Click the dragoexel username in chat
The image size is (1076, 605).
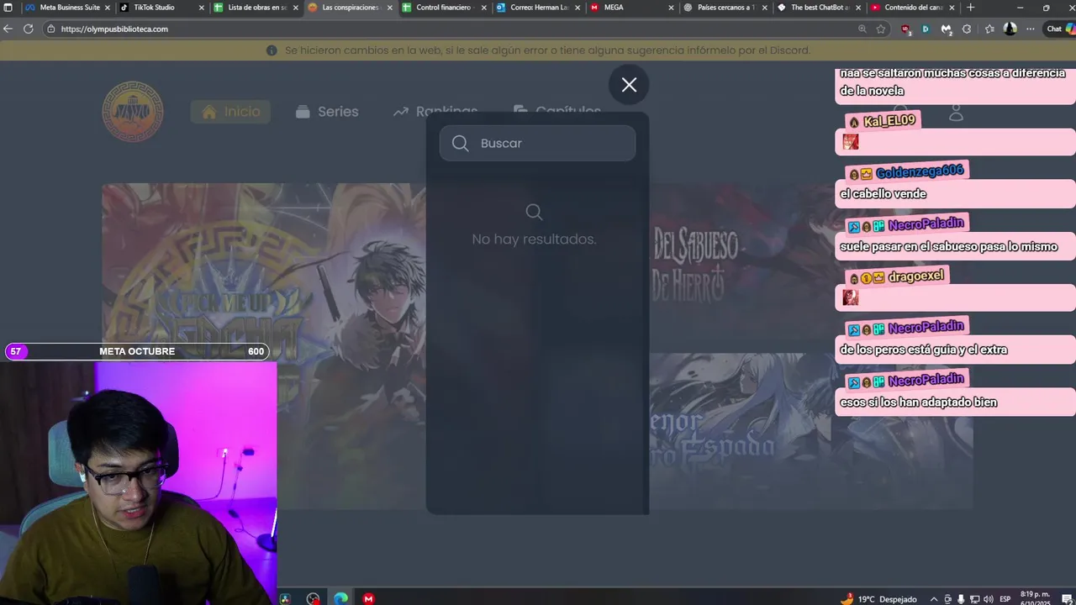click(915, 276)
